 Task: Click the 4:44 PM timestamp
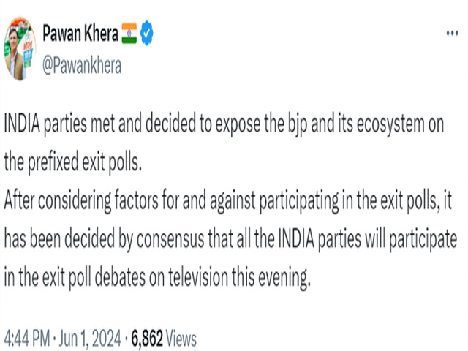coord(27,339)
